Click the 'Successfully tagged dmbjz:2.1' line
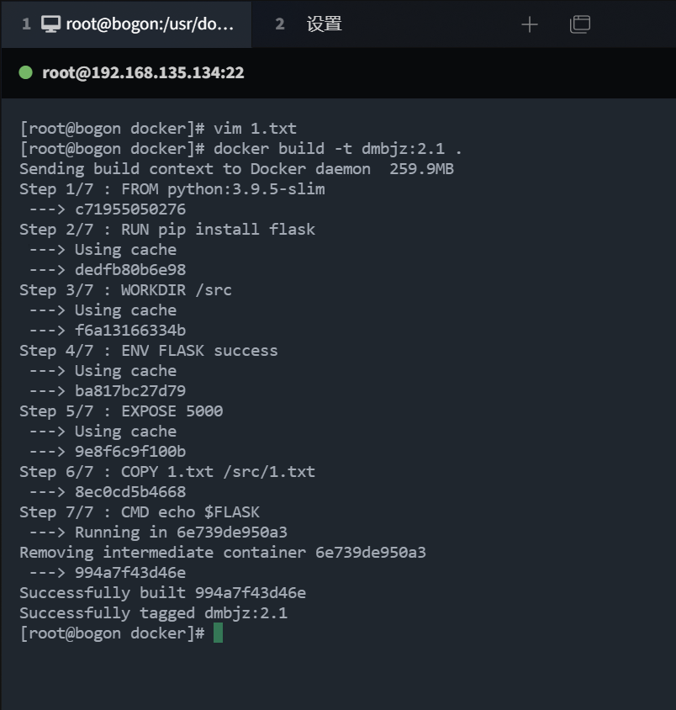676x710 pixels. click(x=153, y=613)
